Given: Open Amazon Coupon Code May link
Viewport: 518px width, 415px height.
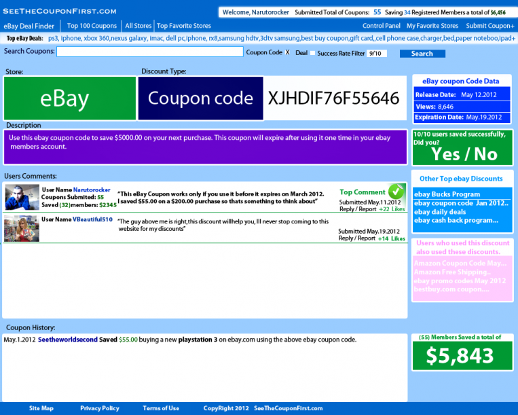Looking at the screenshot, I should [x=460, y=264].
